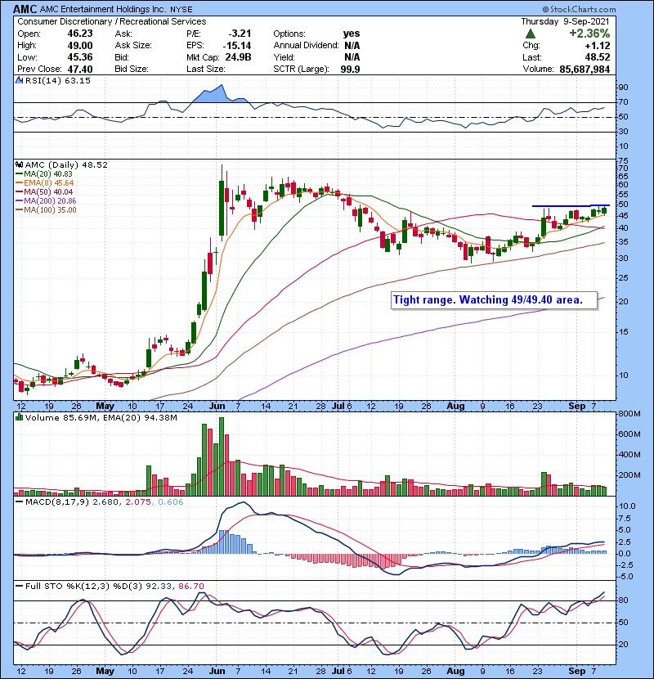
Task: Click the EPS value -15.14
Action: [237, 46]
